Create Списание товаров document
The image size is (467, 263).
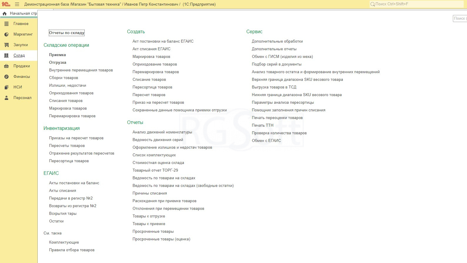(149, 80)
